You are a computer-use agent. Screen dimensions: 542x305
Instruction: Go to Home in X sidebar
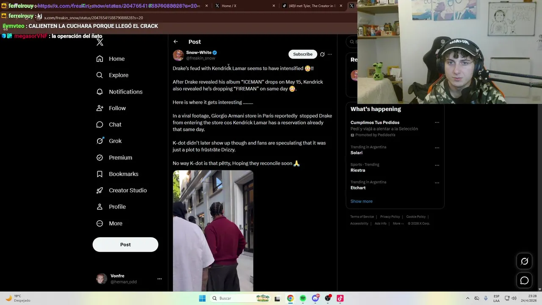[111, 59]
